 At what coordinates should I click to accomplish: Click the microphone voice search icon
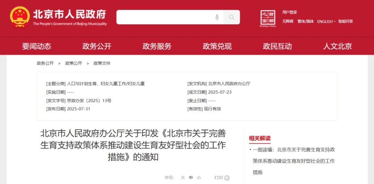click(x=217, y=17)
